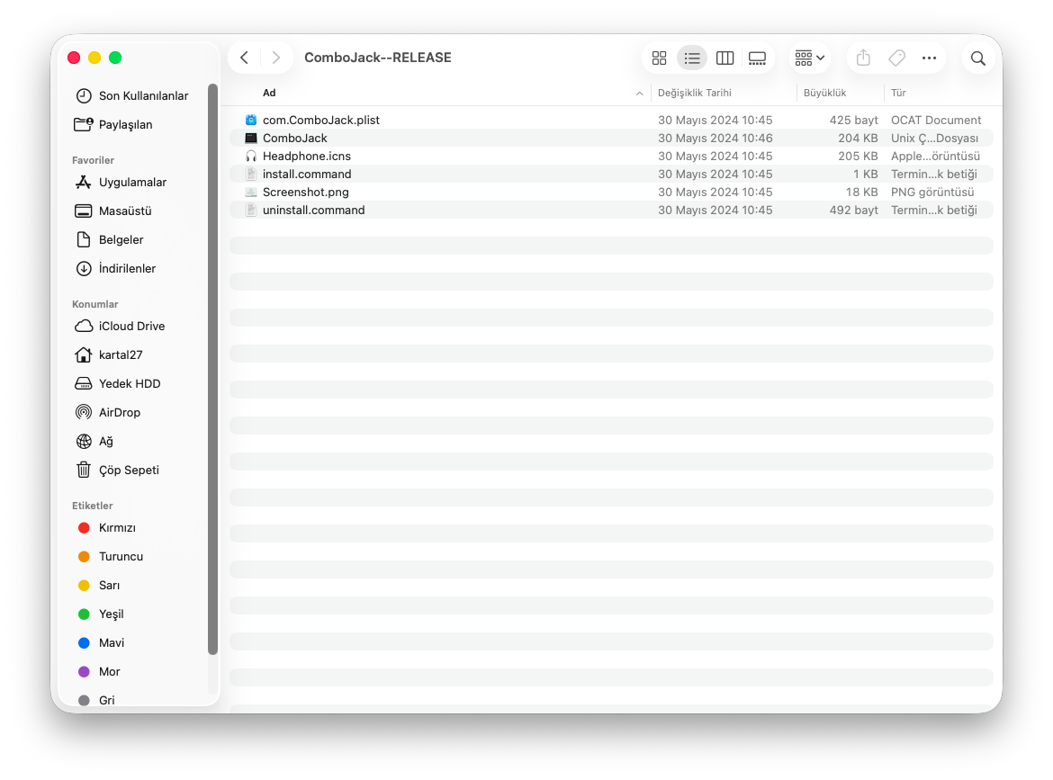Open AirDrop from the sidebar

119,412
